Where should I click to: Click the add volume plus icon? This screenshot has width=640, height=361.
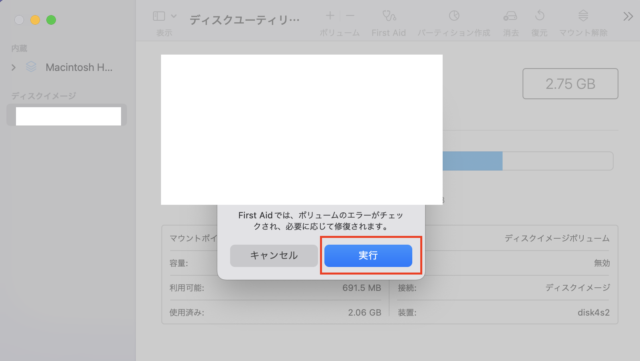click(x=330, y=16)
